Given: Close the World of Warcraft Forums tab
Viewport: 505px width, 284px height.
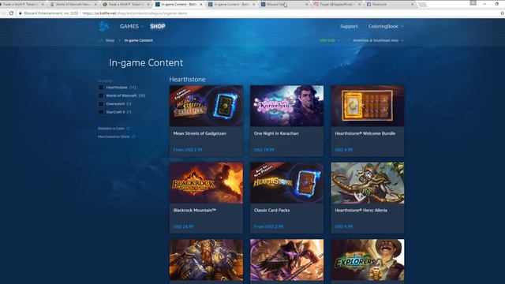Looking at the screenshot, I should pyautogui.click(x=95, y=5).
